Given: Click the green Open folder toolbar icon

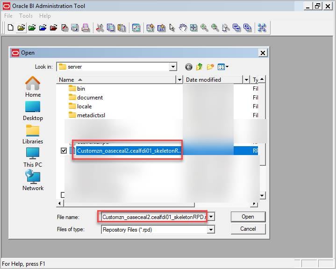Looking at the screenshot, I should (x=32, y=28).
